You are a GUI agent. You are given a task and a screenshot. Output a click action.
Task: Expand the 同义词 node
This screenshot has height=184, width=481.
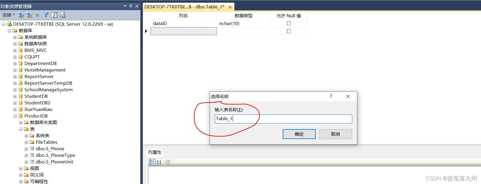(21, 175)
